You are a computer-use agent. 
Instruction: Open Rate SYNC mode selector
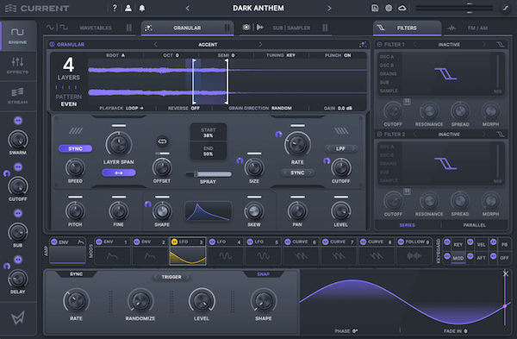click(x=297, y=173)
